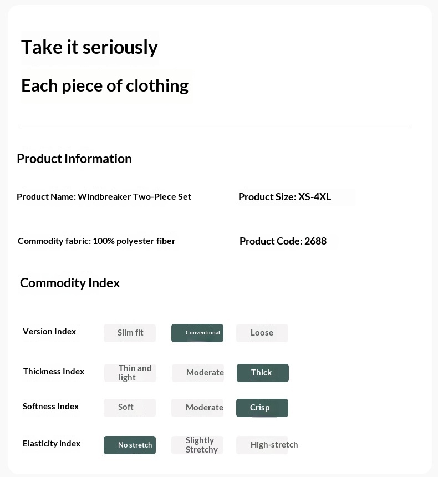Choose the Conventional version chip
Screen dimensions: 438x477
[x=197, y=333]
